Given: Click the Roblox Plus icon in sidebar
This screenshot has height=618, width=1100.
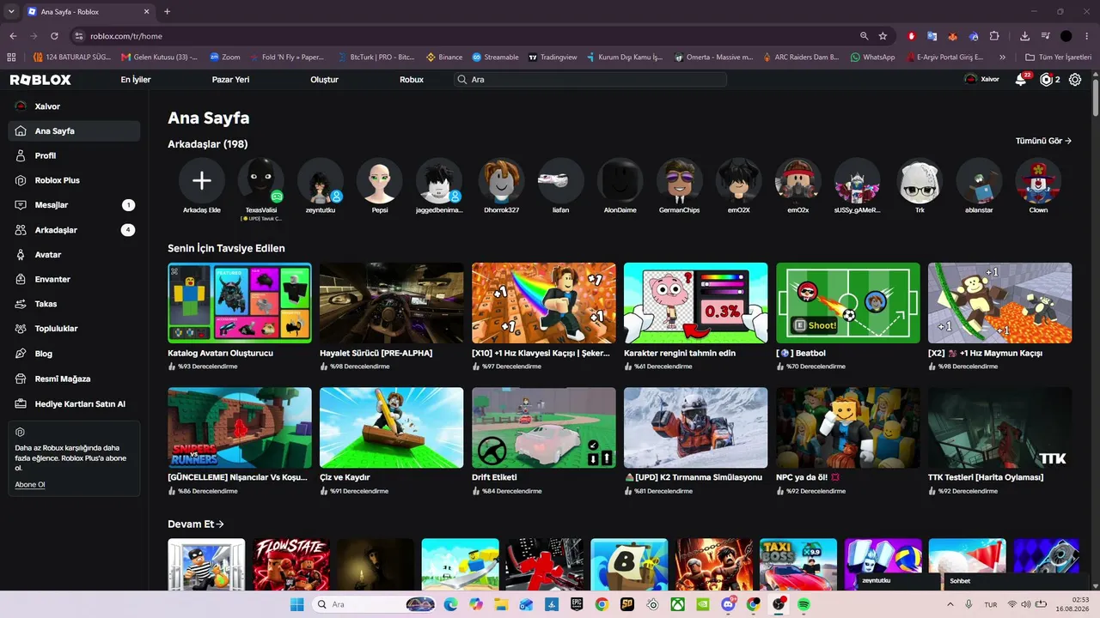Looking at the screenshot, I should coord(21,180).
